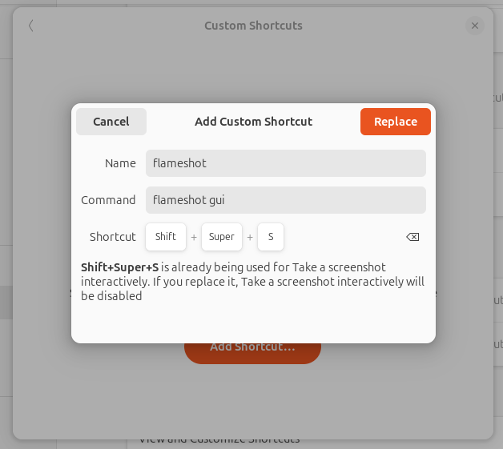Go back using the header chevron
Viewport: 503px width, 449px height.
(x=31, y=26)
